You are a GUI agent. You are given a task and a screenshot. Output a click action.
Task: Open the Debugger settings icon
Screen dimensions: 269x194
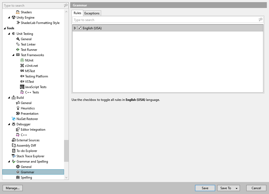[x=14, y=124]
